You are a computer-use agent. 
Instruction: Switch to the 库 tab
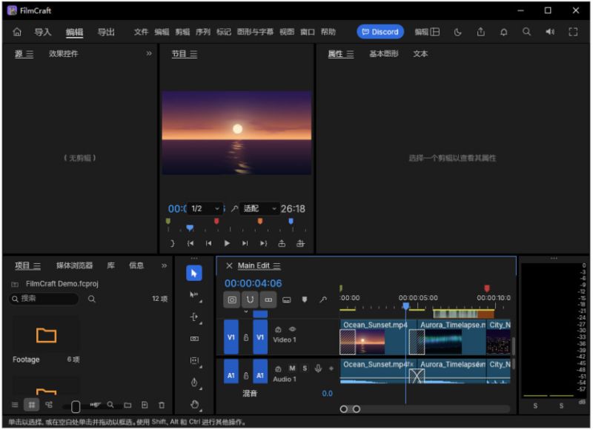[110, 265]
